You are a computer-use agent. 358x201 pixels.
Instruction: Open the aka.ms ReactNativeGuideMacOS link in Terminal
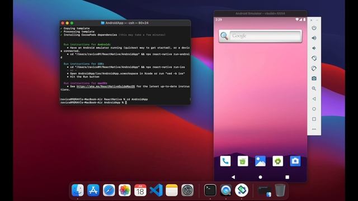(x=106, y=87)
